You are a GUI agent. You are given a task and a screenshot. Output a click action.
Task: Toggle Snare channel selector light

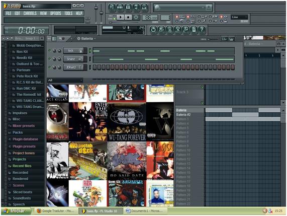click(90, 59)
